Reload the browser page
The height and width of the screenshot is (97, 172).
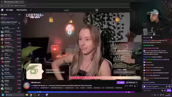pos(9,6)
